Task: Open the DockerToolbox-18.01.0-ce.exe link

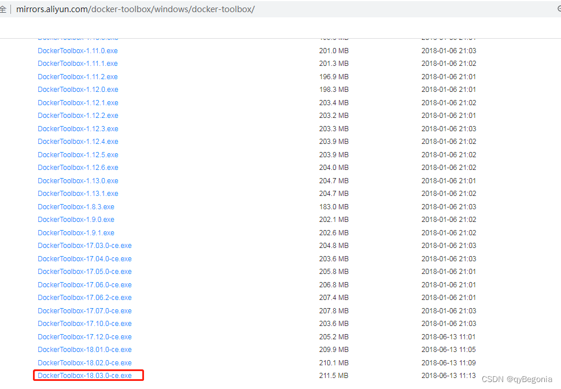Action: 84,349
